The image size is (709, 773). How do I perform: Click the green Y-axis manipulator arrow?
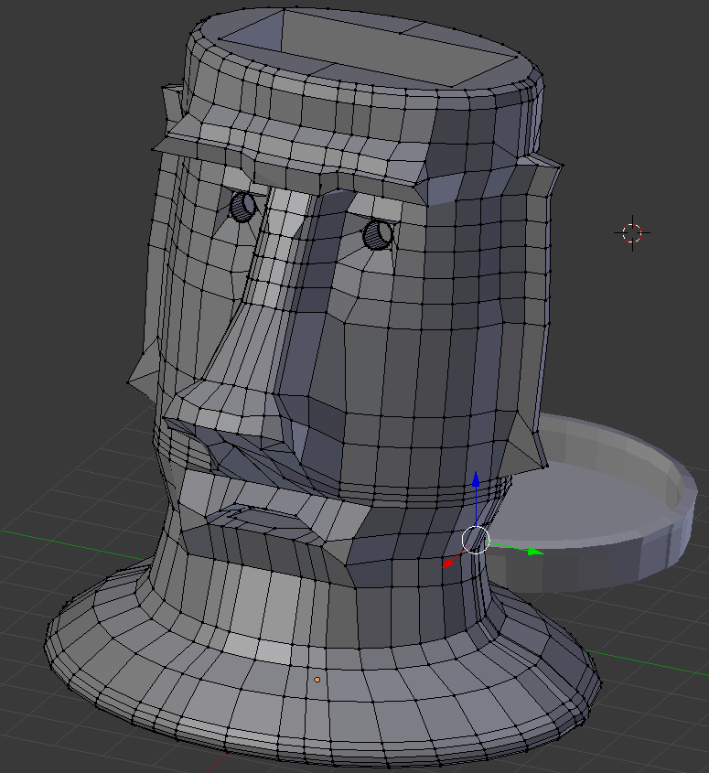535,551
